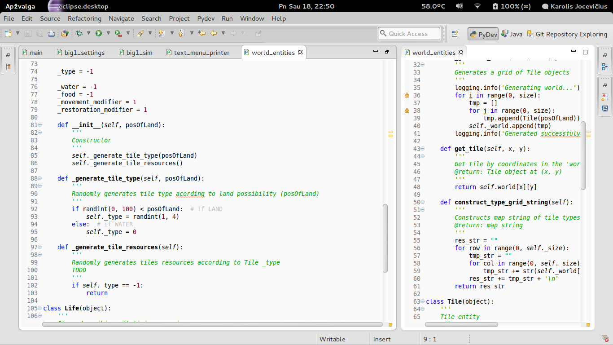Click the Open Perspective icon
This screenshot has width=613, height=345.
pyautogui.click(x=455, y=34)
